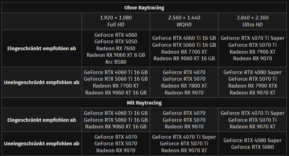
Task: Click "Radeon RX 9060 XT 16 GB" in Ohne Raytracing Full HD
Action: 116,93
